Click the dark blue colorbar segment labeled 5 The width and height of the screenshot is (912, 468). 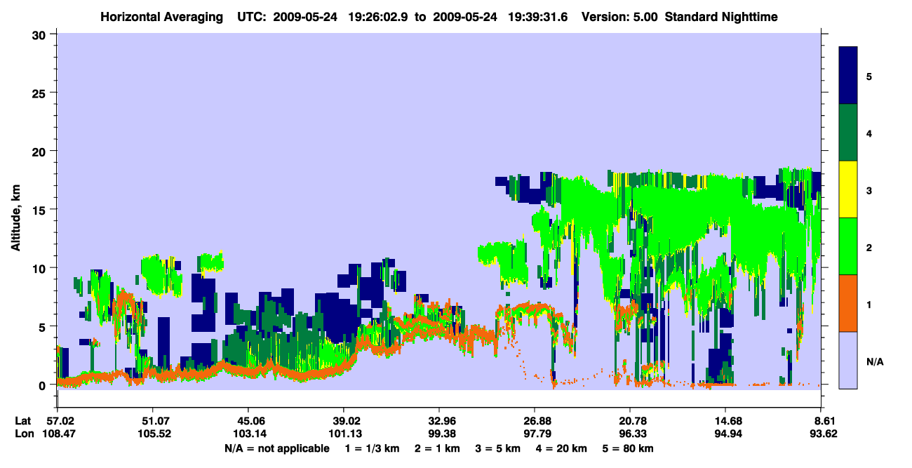(x=848, y=76)
